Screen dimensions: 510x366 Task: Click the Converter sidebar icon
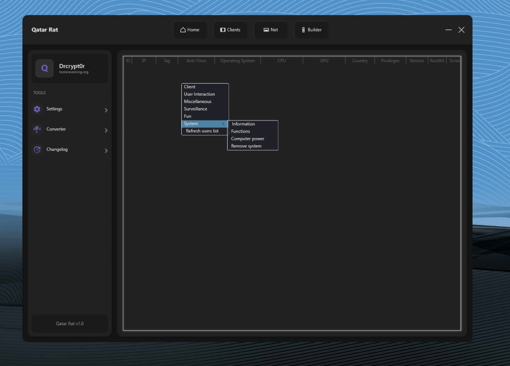coord(37,129)
